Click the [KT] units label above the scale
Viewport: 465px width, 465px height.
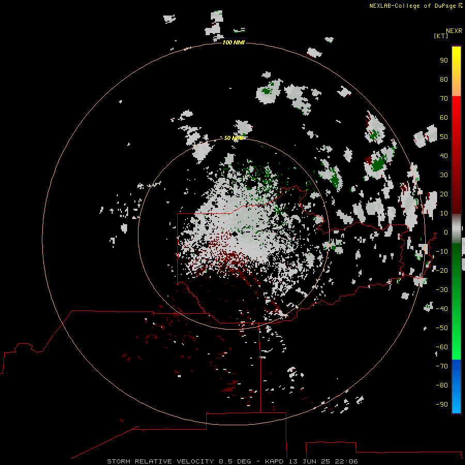441,36
